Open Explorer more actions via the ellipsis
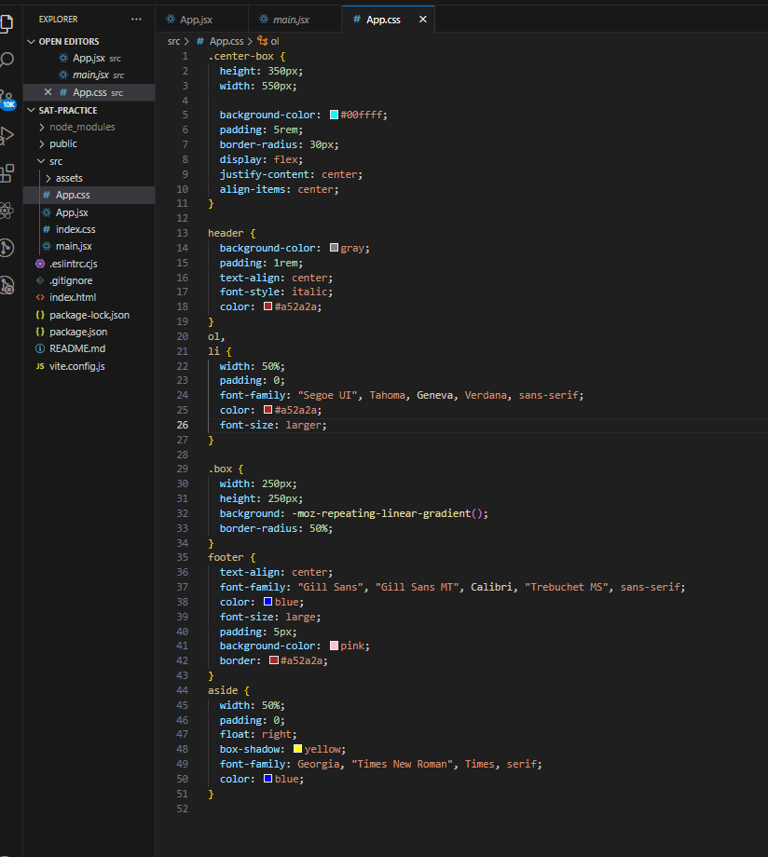 coord(136,19)
